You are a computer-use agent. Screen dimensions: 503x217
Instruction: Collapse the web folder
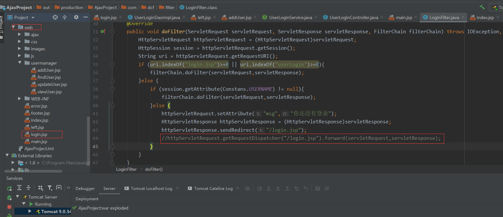pyautogui.click(x=14, y=27)
